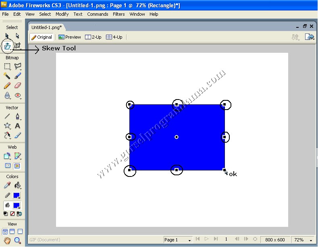Activate the Eyedropper tool

click(x=7, y=185)
